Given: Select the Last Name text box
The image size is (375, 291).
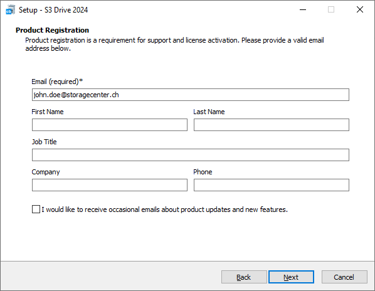Looking at the screenshot, I should pos(271,125).
